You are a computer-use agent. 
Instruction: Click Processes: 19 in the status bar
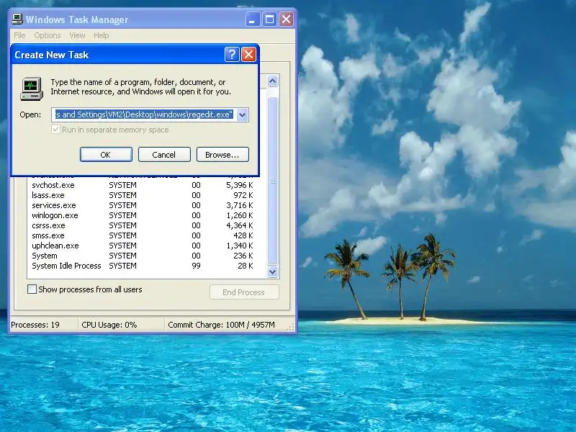(x=35, y=325)
